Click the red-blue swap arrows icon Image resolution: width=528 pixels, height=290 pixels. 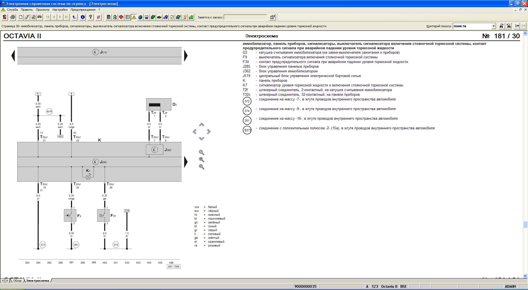coord(98,17)
